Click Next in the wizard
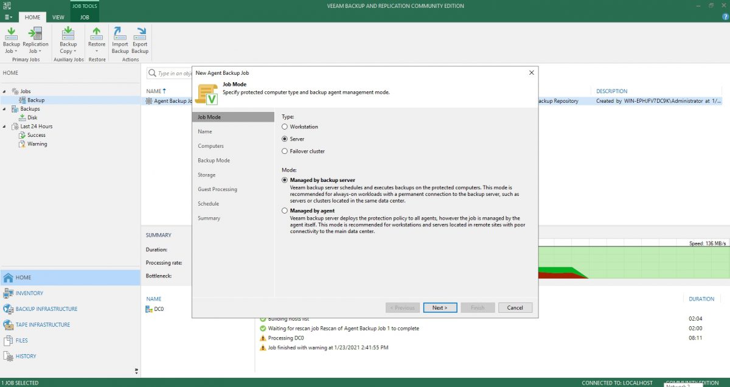This screenshot has height=387, width=730. click(x=440, y=307)
